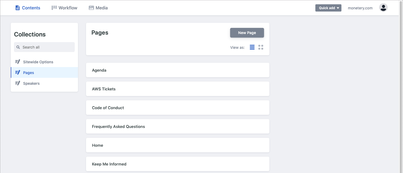Toggle grid view for the Pages list
Screen dimensions: 403x173
[x=261, y=47]
